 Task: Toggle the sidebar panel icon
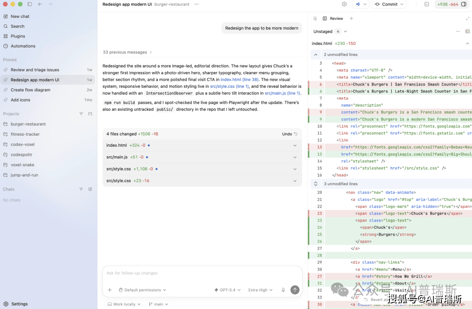coord(30,4)
